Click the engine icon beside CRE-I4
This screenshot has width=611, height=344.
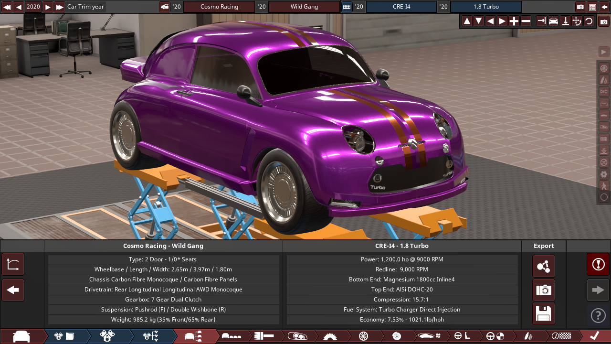(347, 7)
